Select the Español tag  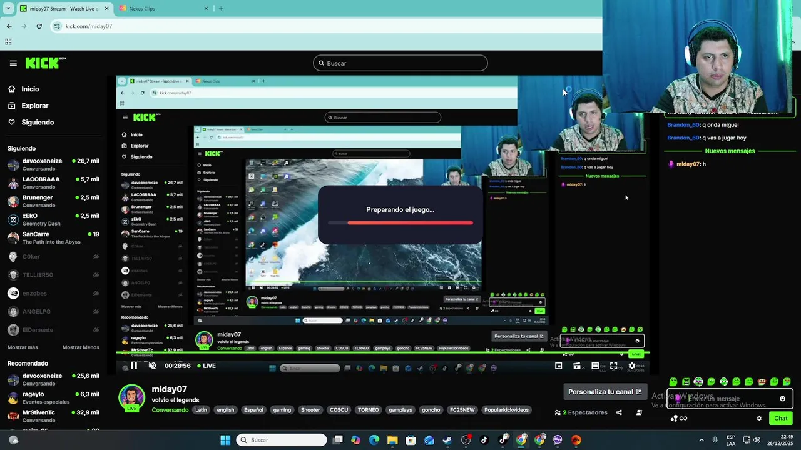253,410
